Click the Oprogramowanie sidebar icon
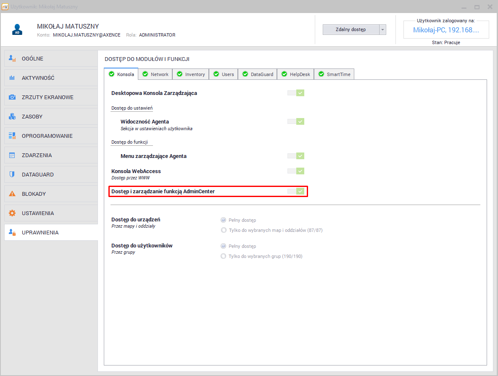Image resolution: width=498 pixels, height=376 pixels. tap(13, 136)
